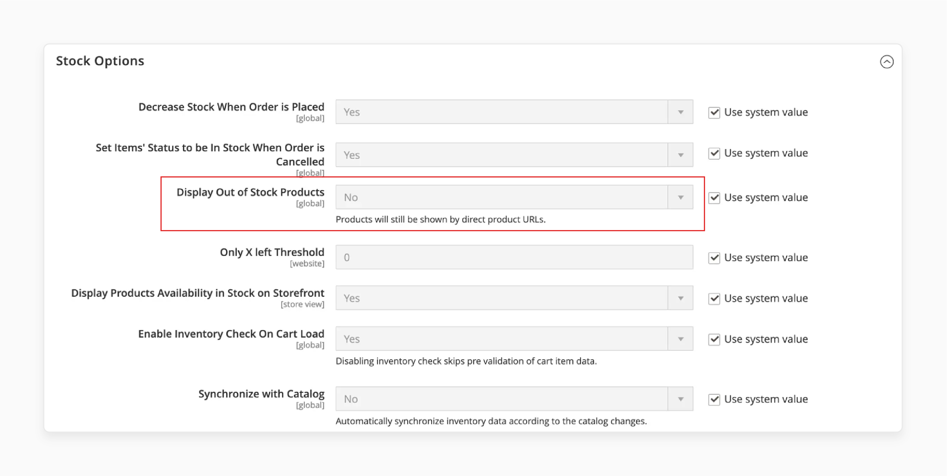Click the Only X left Threshold field
Image resolution: width=947 pixels, height=476 pixels.
(x=514, y=257)
